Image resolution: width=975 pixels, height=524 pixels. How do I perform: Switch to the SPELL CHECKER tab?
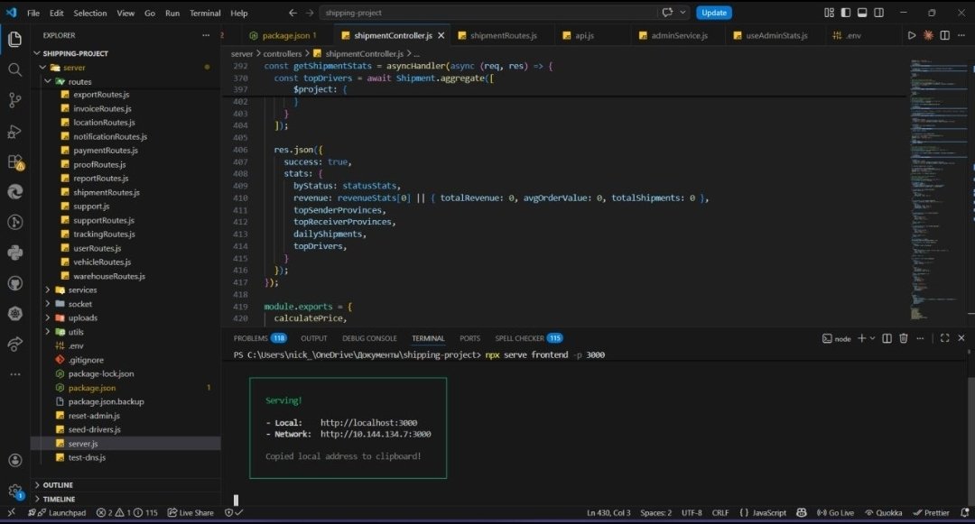[x=528, y=338]
